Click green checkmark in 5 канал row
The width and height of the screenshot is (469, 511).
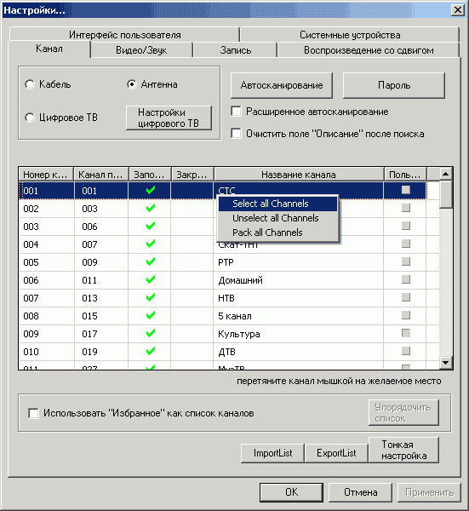tap(150, 315)
